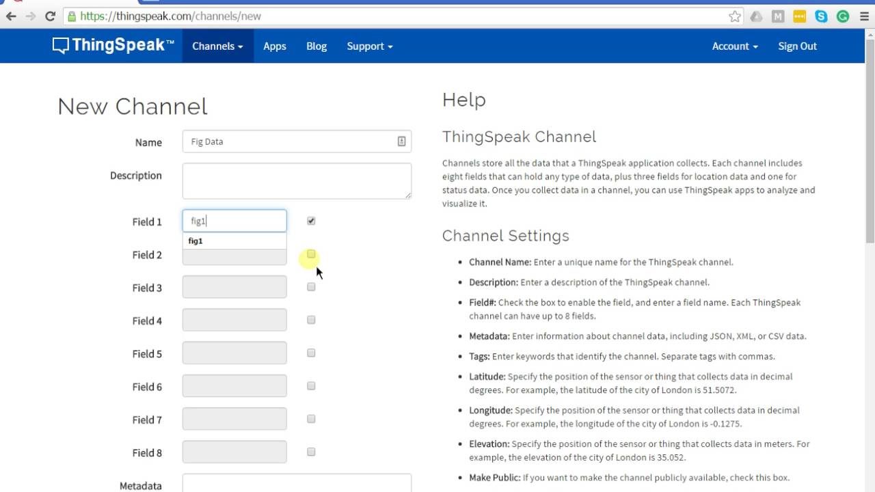Enable the Field 5 checkbox
The height and width of the screenshot is (492, 875).
(311, 353)
